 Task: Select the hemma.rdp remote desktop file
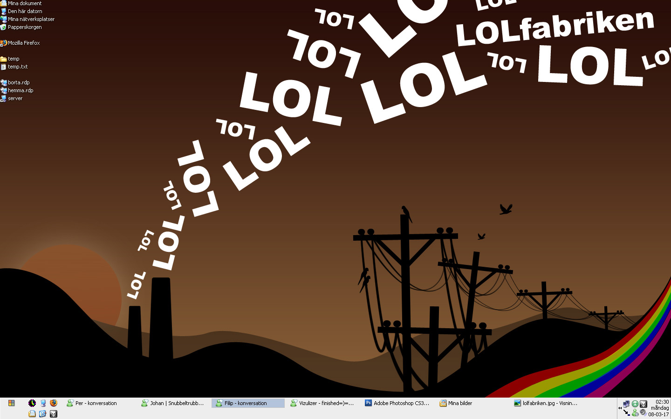(x=17, y=90)
